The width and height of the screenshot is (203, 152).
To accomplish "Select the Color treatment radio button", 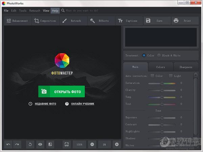I will point(144,55).
